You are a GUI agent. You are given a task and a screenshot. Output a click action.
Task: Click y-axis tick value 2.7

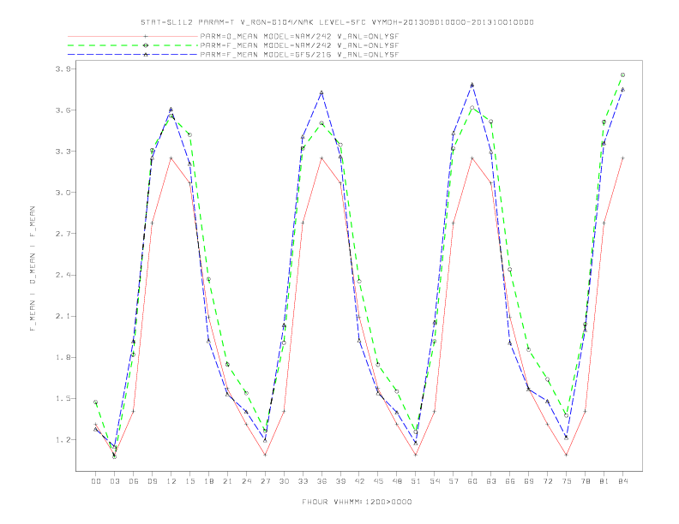pyautogui.click(x=63, y=234)
